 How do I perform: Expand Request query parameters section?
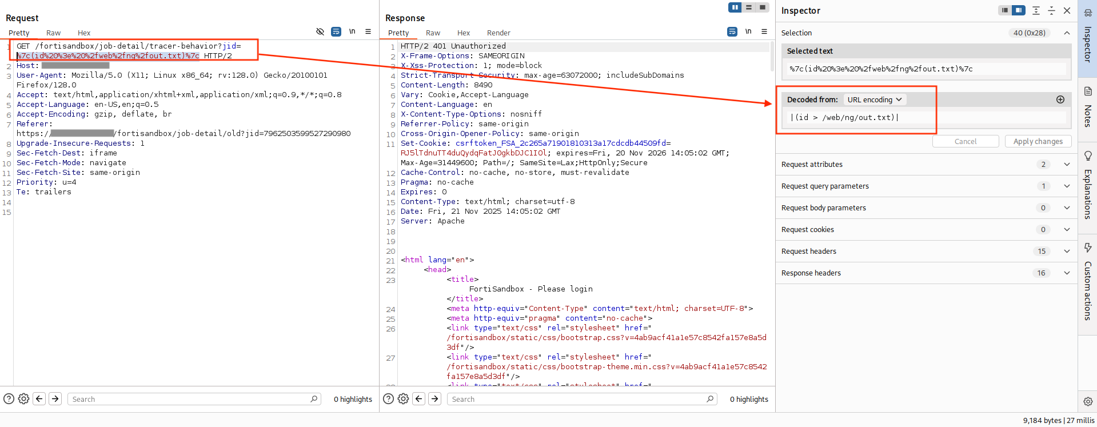(926, 186)
